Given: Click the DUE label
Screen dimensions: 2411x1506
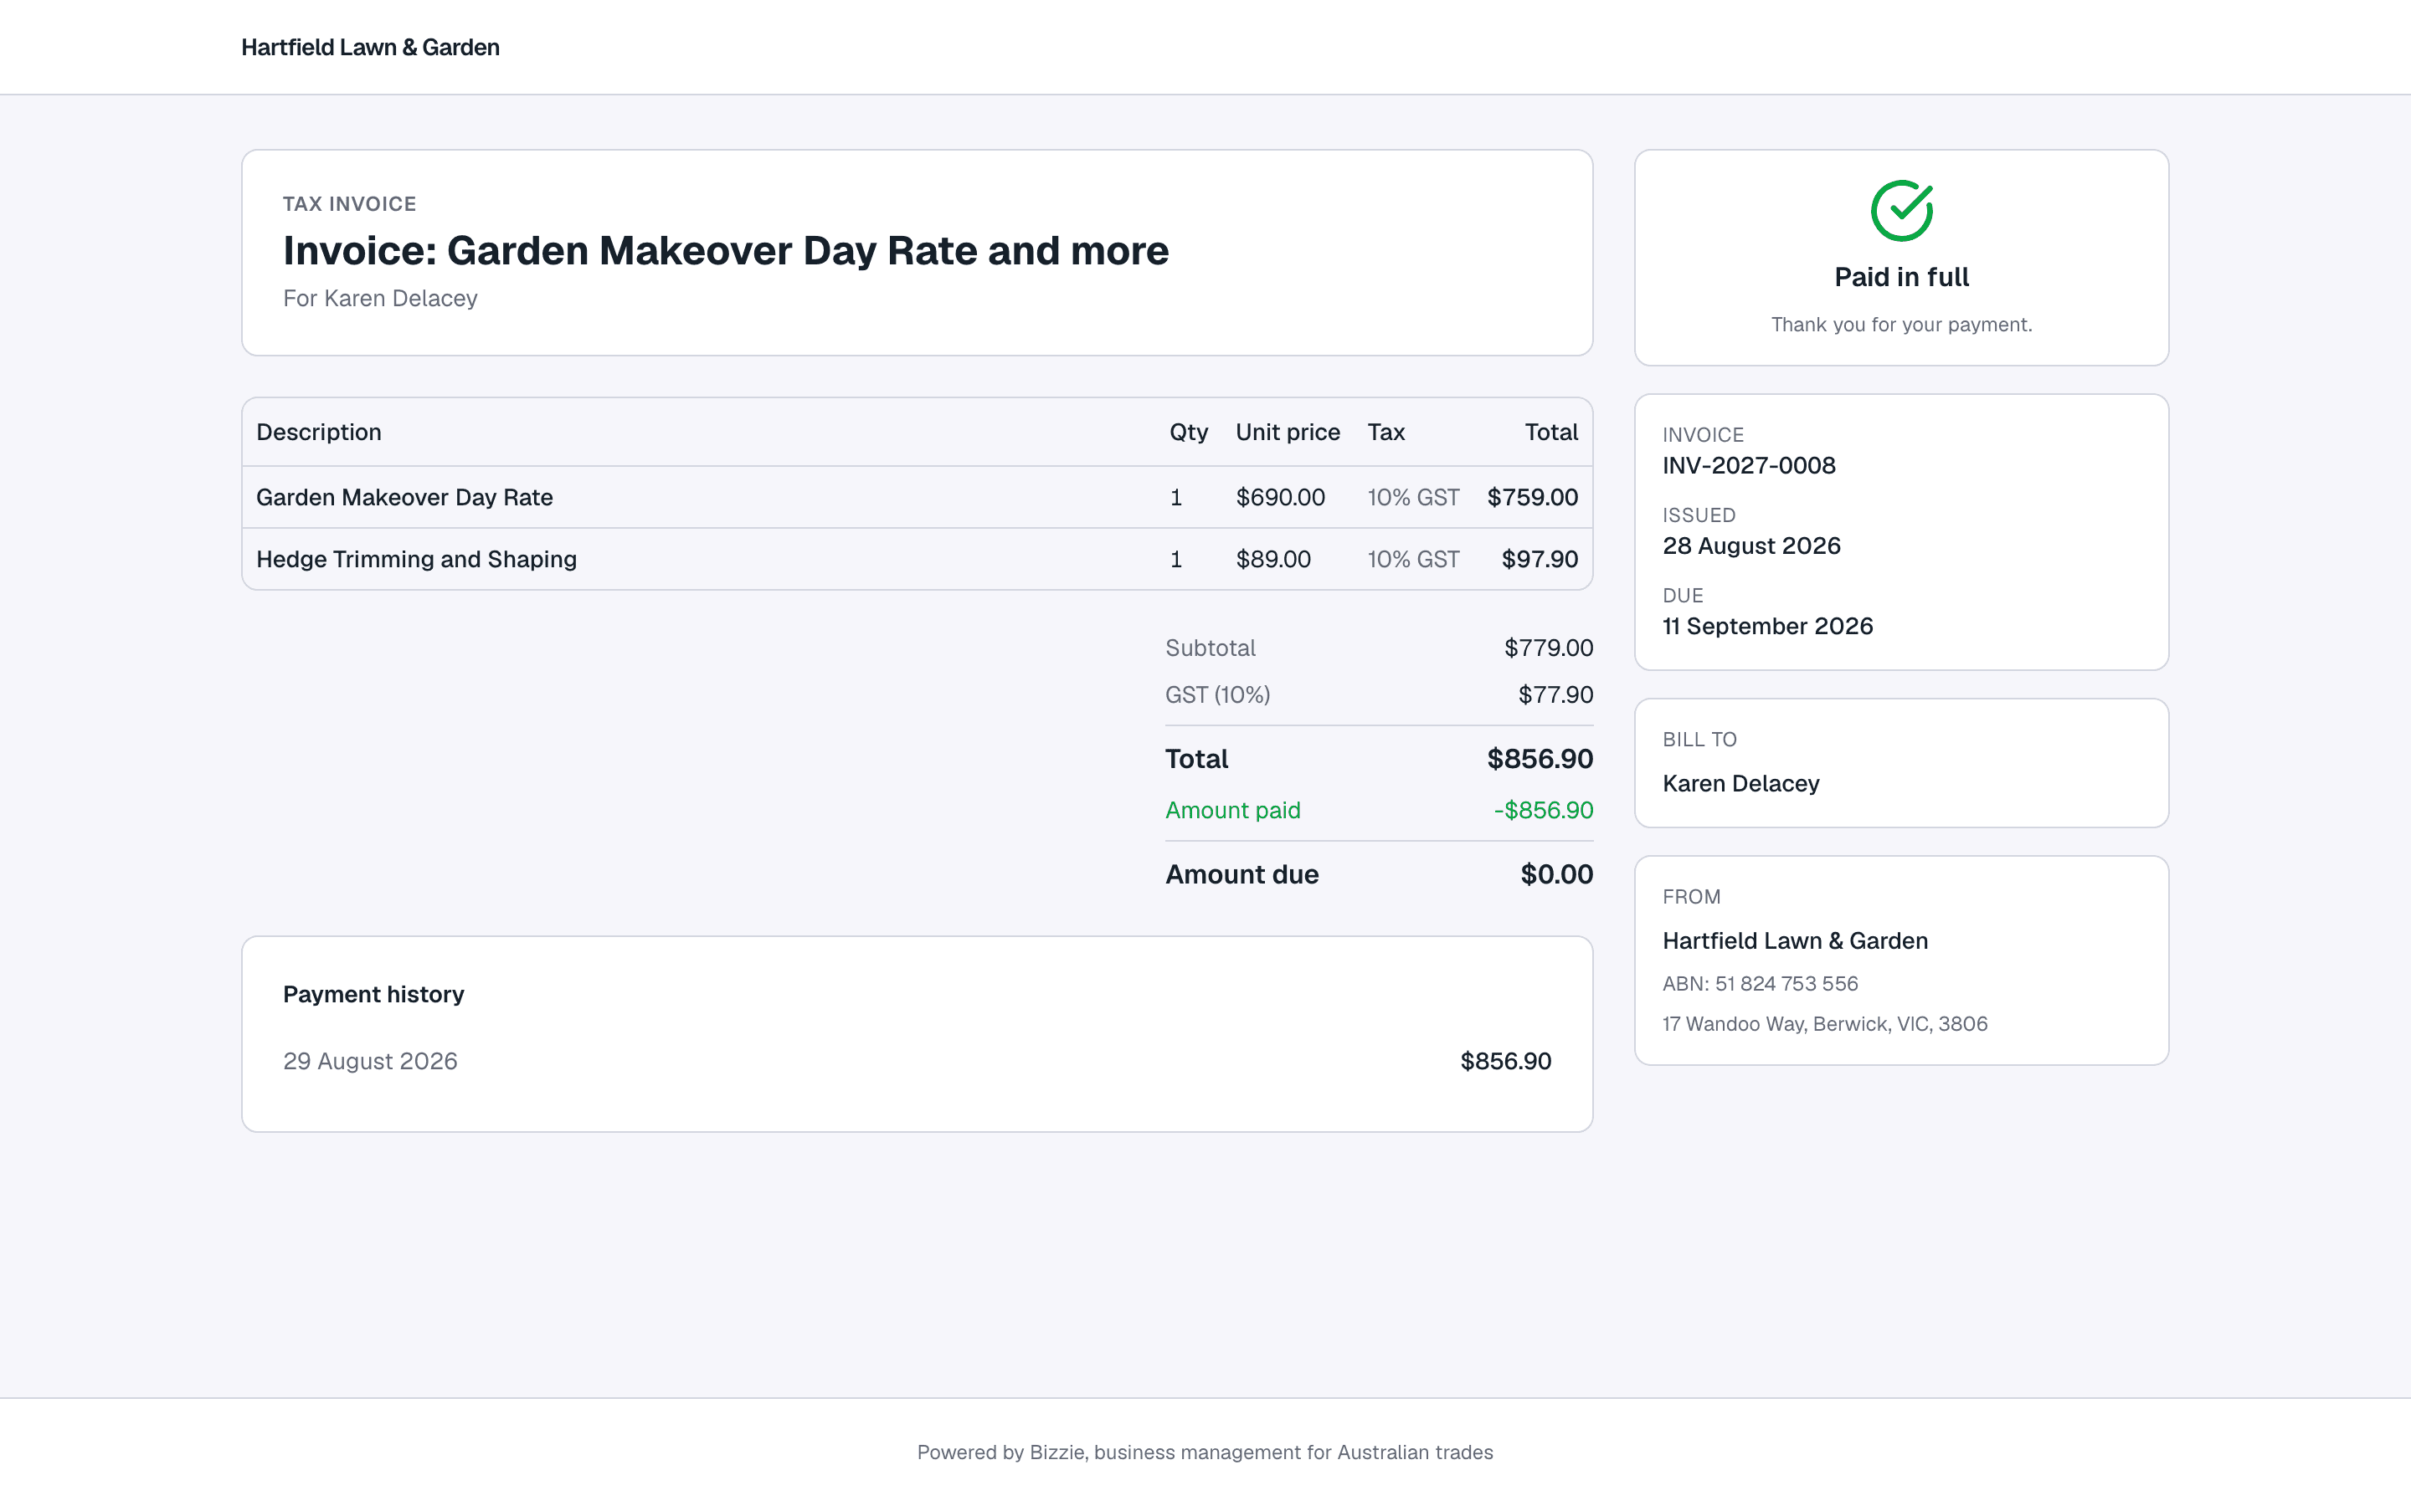Looking at the screenshot, I should [x=1683, y=595].
